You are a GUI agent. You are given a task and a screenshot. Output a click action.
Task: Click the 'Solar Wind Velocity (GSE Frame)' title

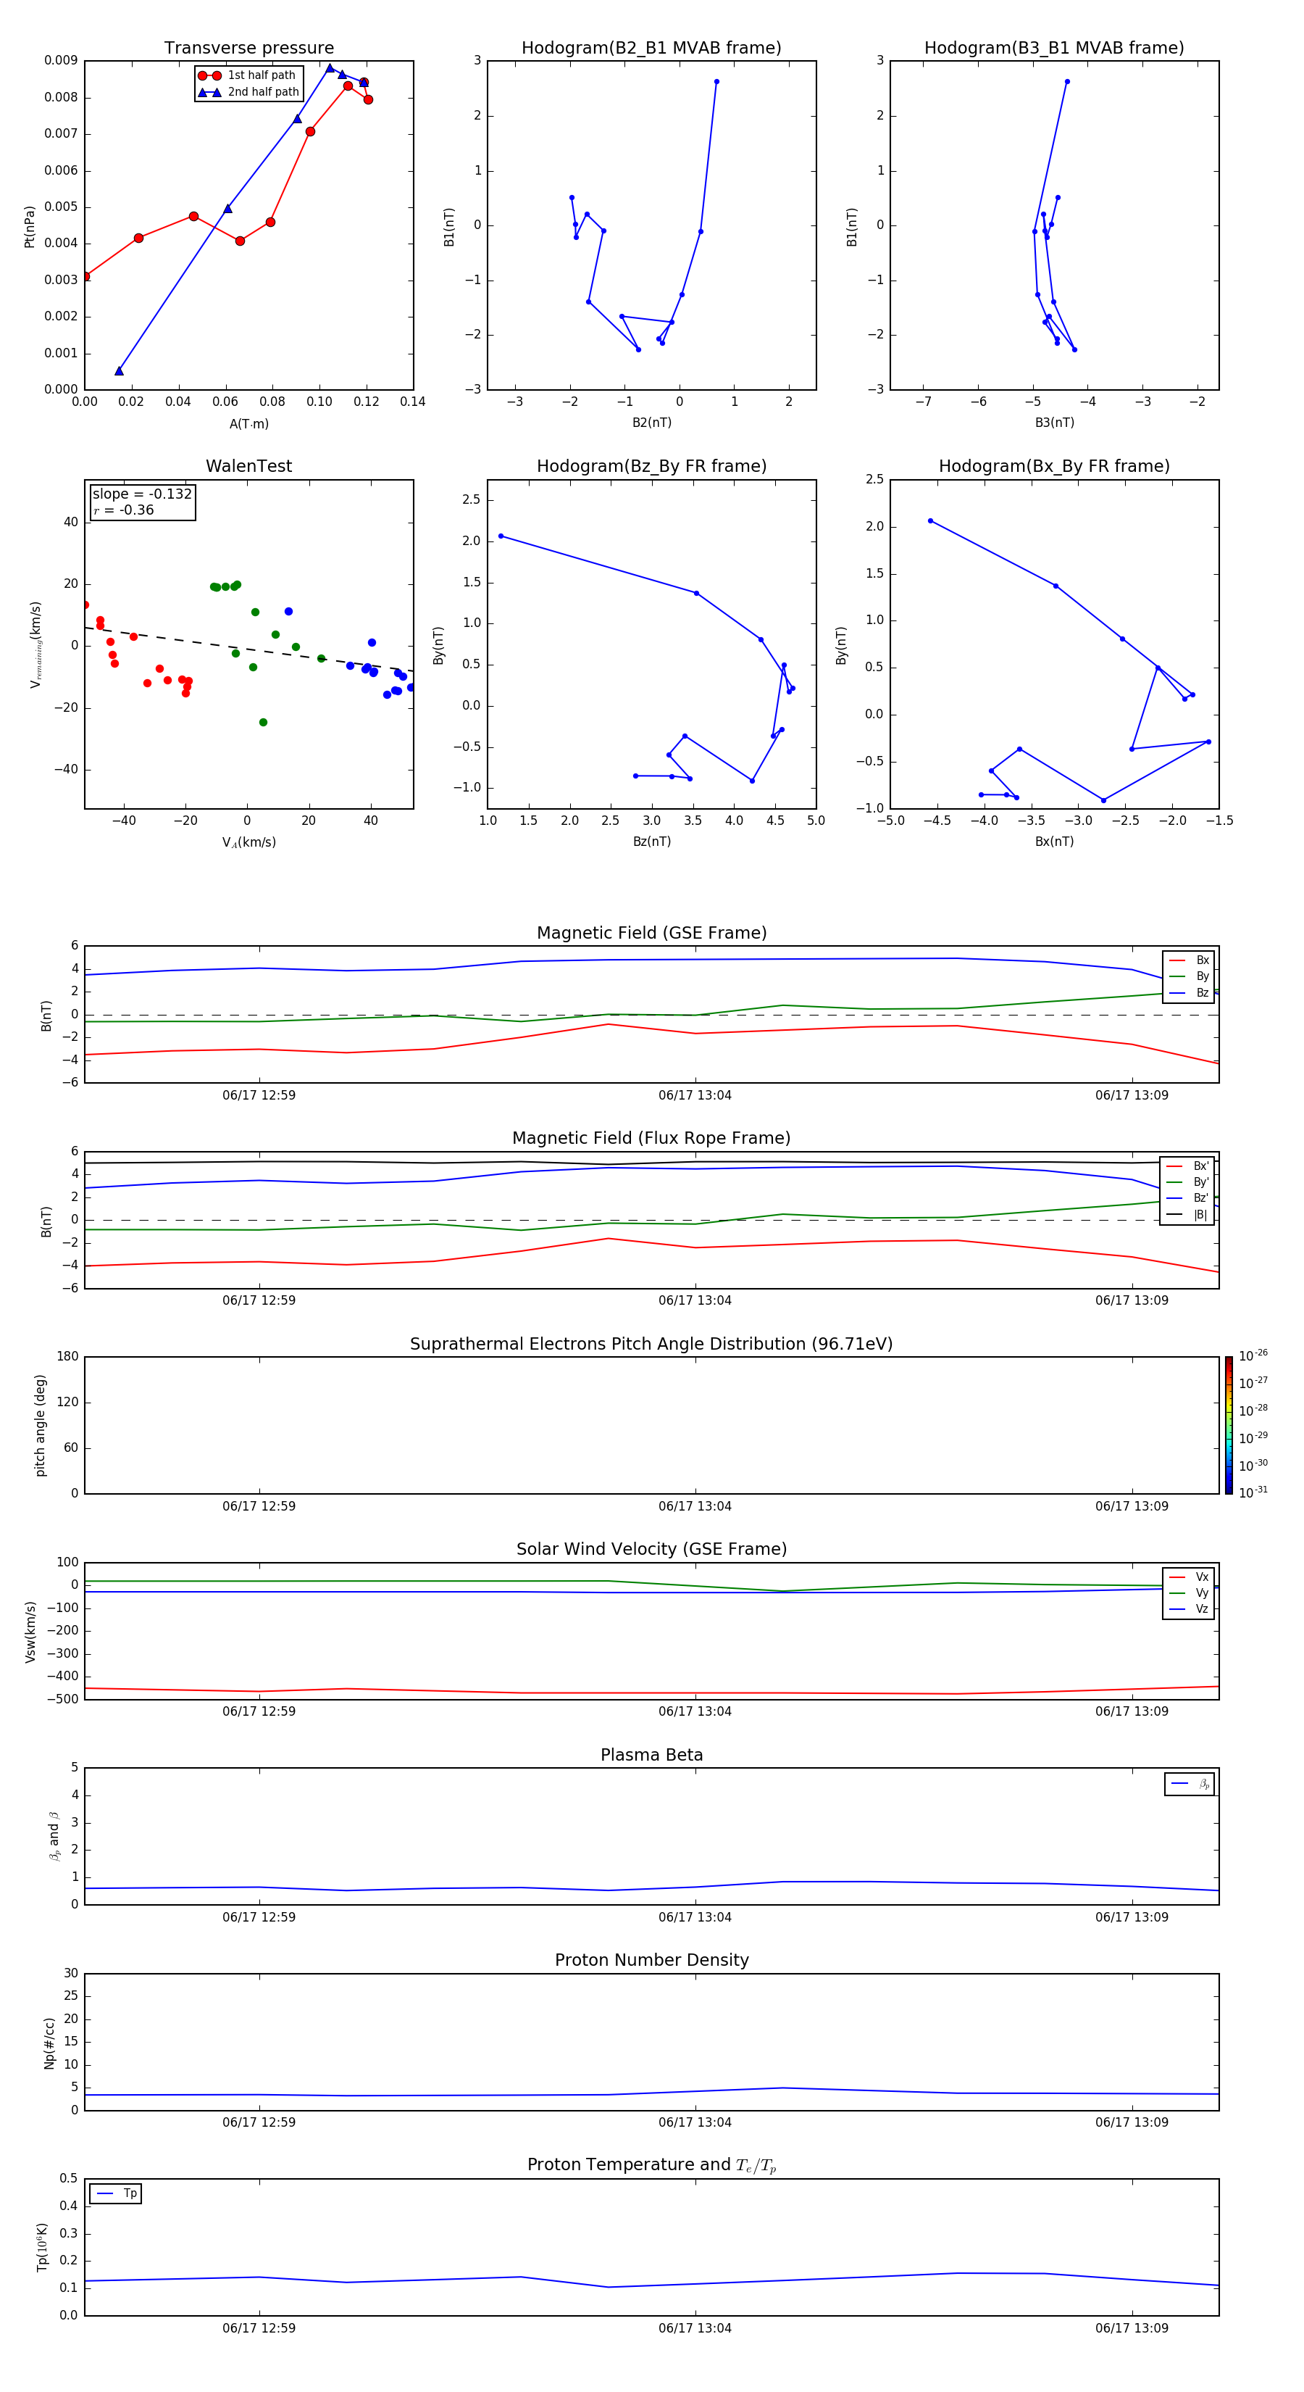(x=651, y=1549)
